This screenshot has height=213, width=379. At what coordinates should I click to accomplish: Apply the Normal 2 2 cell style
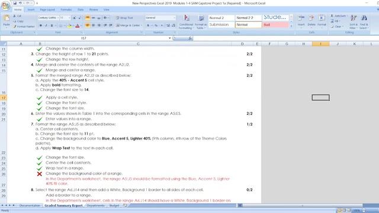tap(249, 18)
